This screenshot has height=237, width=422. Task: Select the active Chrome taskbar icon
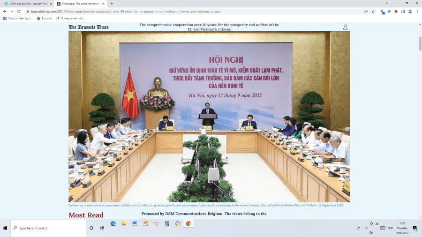(188, 223)
